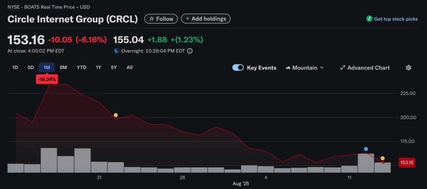Image resolution: width=427 pixels, height=189 pixels.
Task: Click the Aug '25 date label
Action: point(241,184)
